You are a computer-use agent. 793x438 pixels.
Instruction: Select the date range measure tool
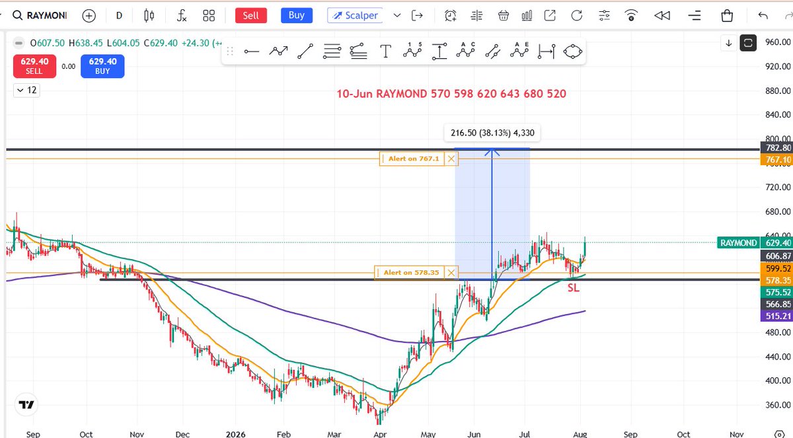point(546,51)
